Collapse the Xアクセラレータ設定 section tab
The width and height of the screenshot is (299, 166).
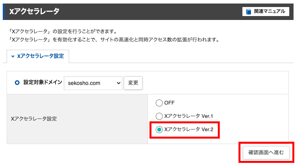38,56
